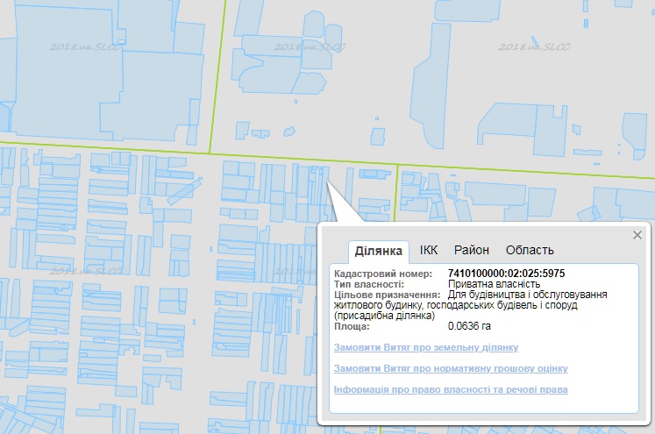Click the Приватна власність ownership value

495,285
